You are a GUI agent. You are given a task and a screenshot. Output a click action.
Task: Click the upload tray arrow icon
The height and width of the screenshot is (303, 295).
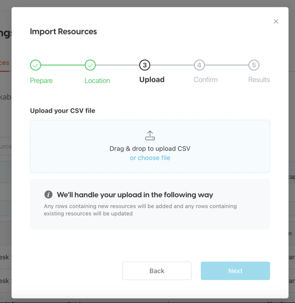(x=150, y=135)
